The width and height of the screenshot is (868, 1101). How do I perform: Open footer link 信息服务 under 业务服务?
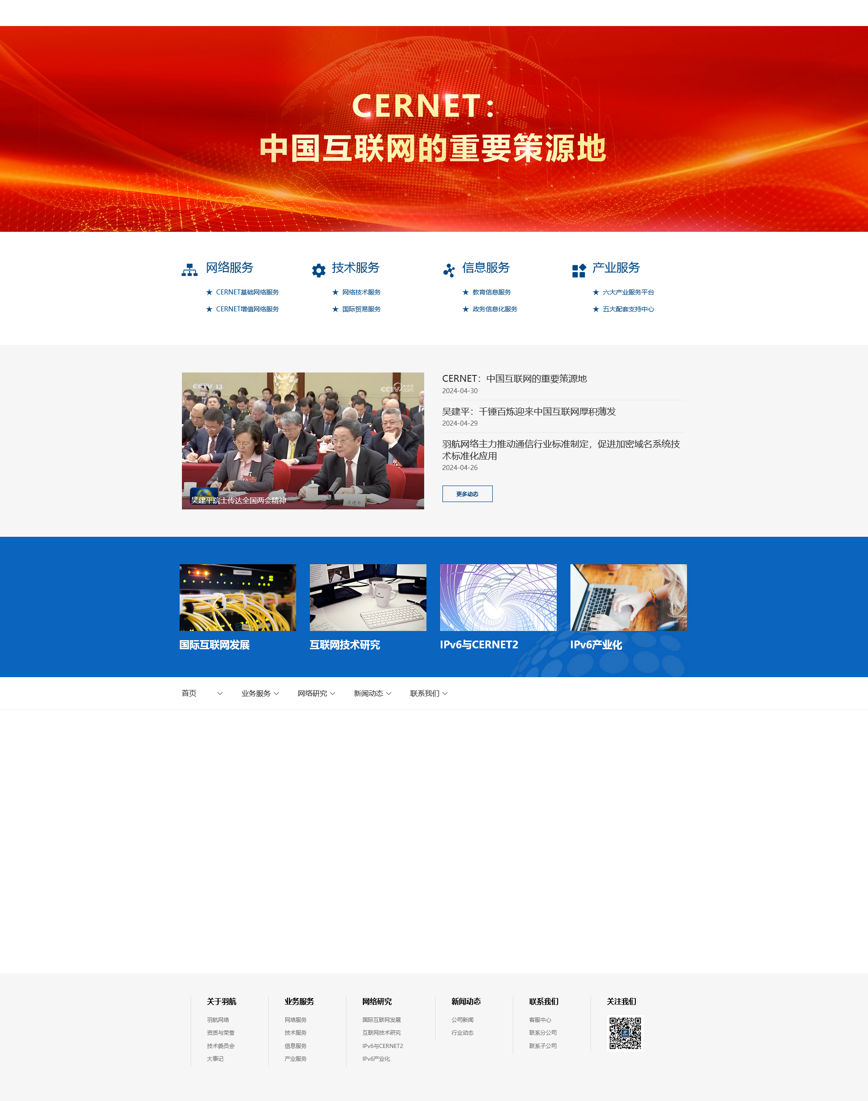tap(296, 1046)
